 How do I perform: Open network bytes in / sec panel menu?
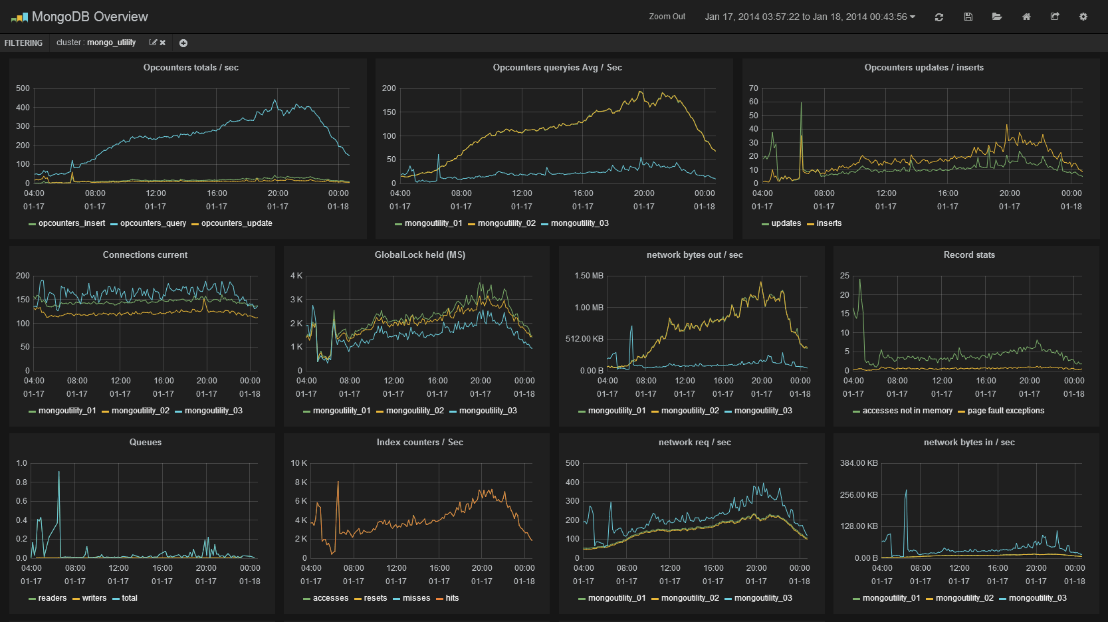(969, 443)
